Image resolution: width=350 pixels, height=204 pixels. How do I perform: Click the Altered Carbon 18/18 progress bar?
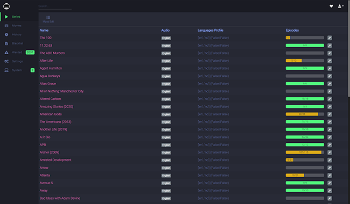point(305,99)
